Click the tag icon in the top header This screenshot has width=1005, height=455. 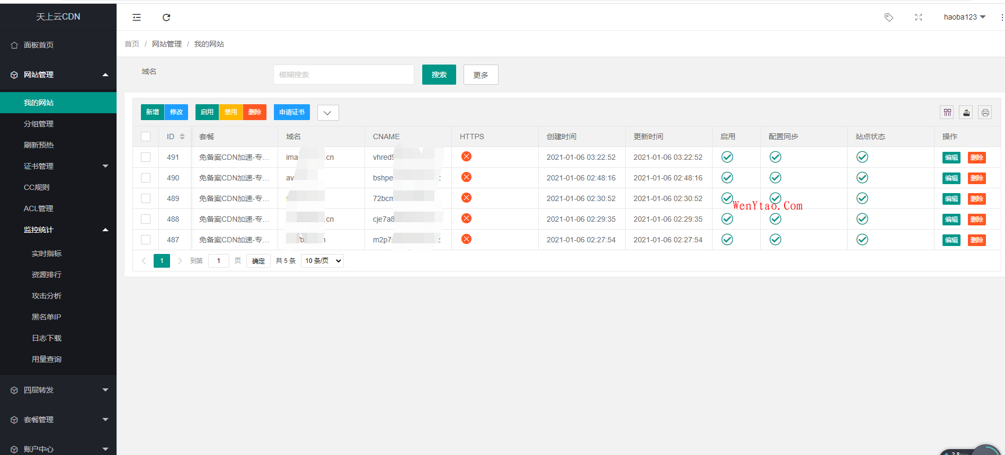[x=889, y=17]
